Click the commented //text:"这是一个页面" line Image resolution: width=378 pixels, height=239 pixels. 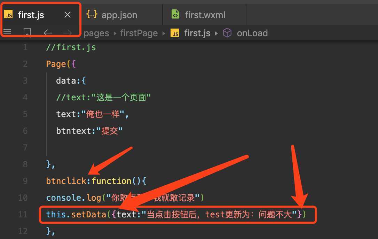pyautogui.click(x=103, y=98)
